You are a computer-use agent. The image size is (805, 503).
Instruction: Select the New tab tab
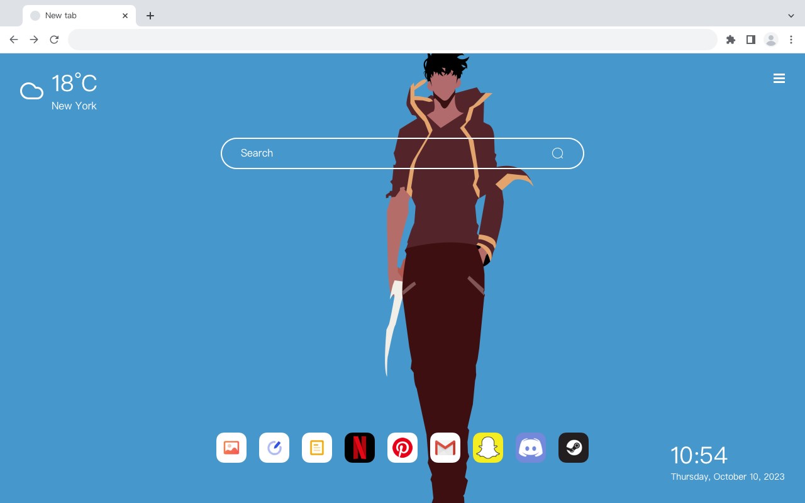(79, 16)
